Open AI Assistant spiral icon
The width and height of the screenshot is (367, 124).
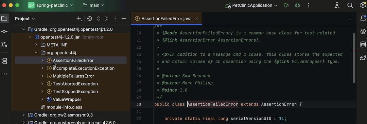click(x=363, y=31)
